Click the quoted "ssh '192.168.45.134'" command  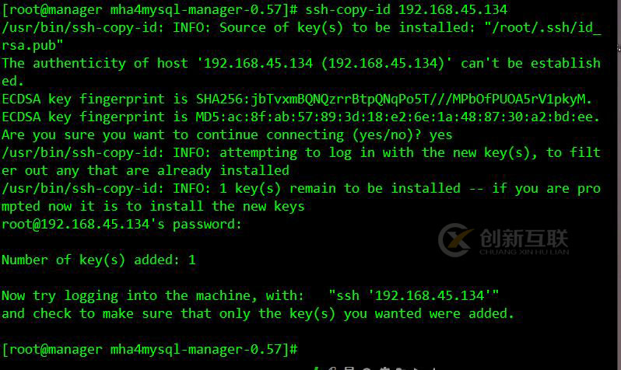point(413,296)
